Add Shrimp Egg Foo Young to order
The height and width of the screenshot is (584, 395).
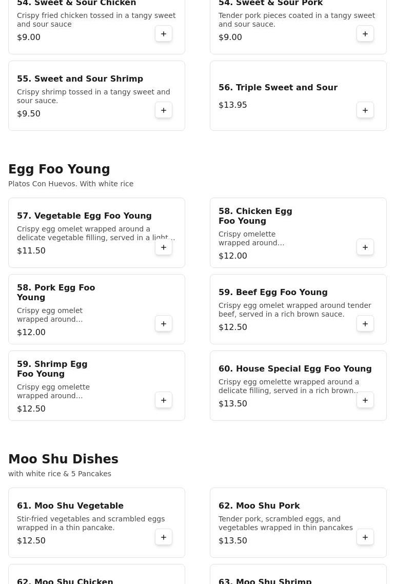tap(164, 400)
